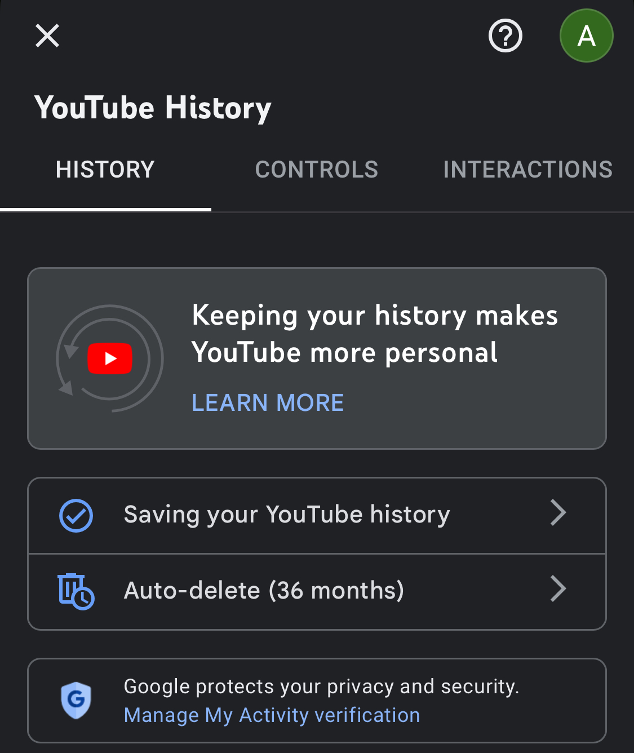Click the Google shield privacy icon
The image size is (634, 753).
[76, 700]
